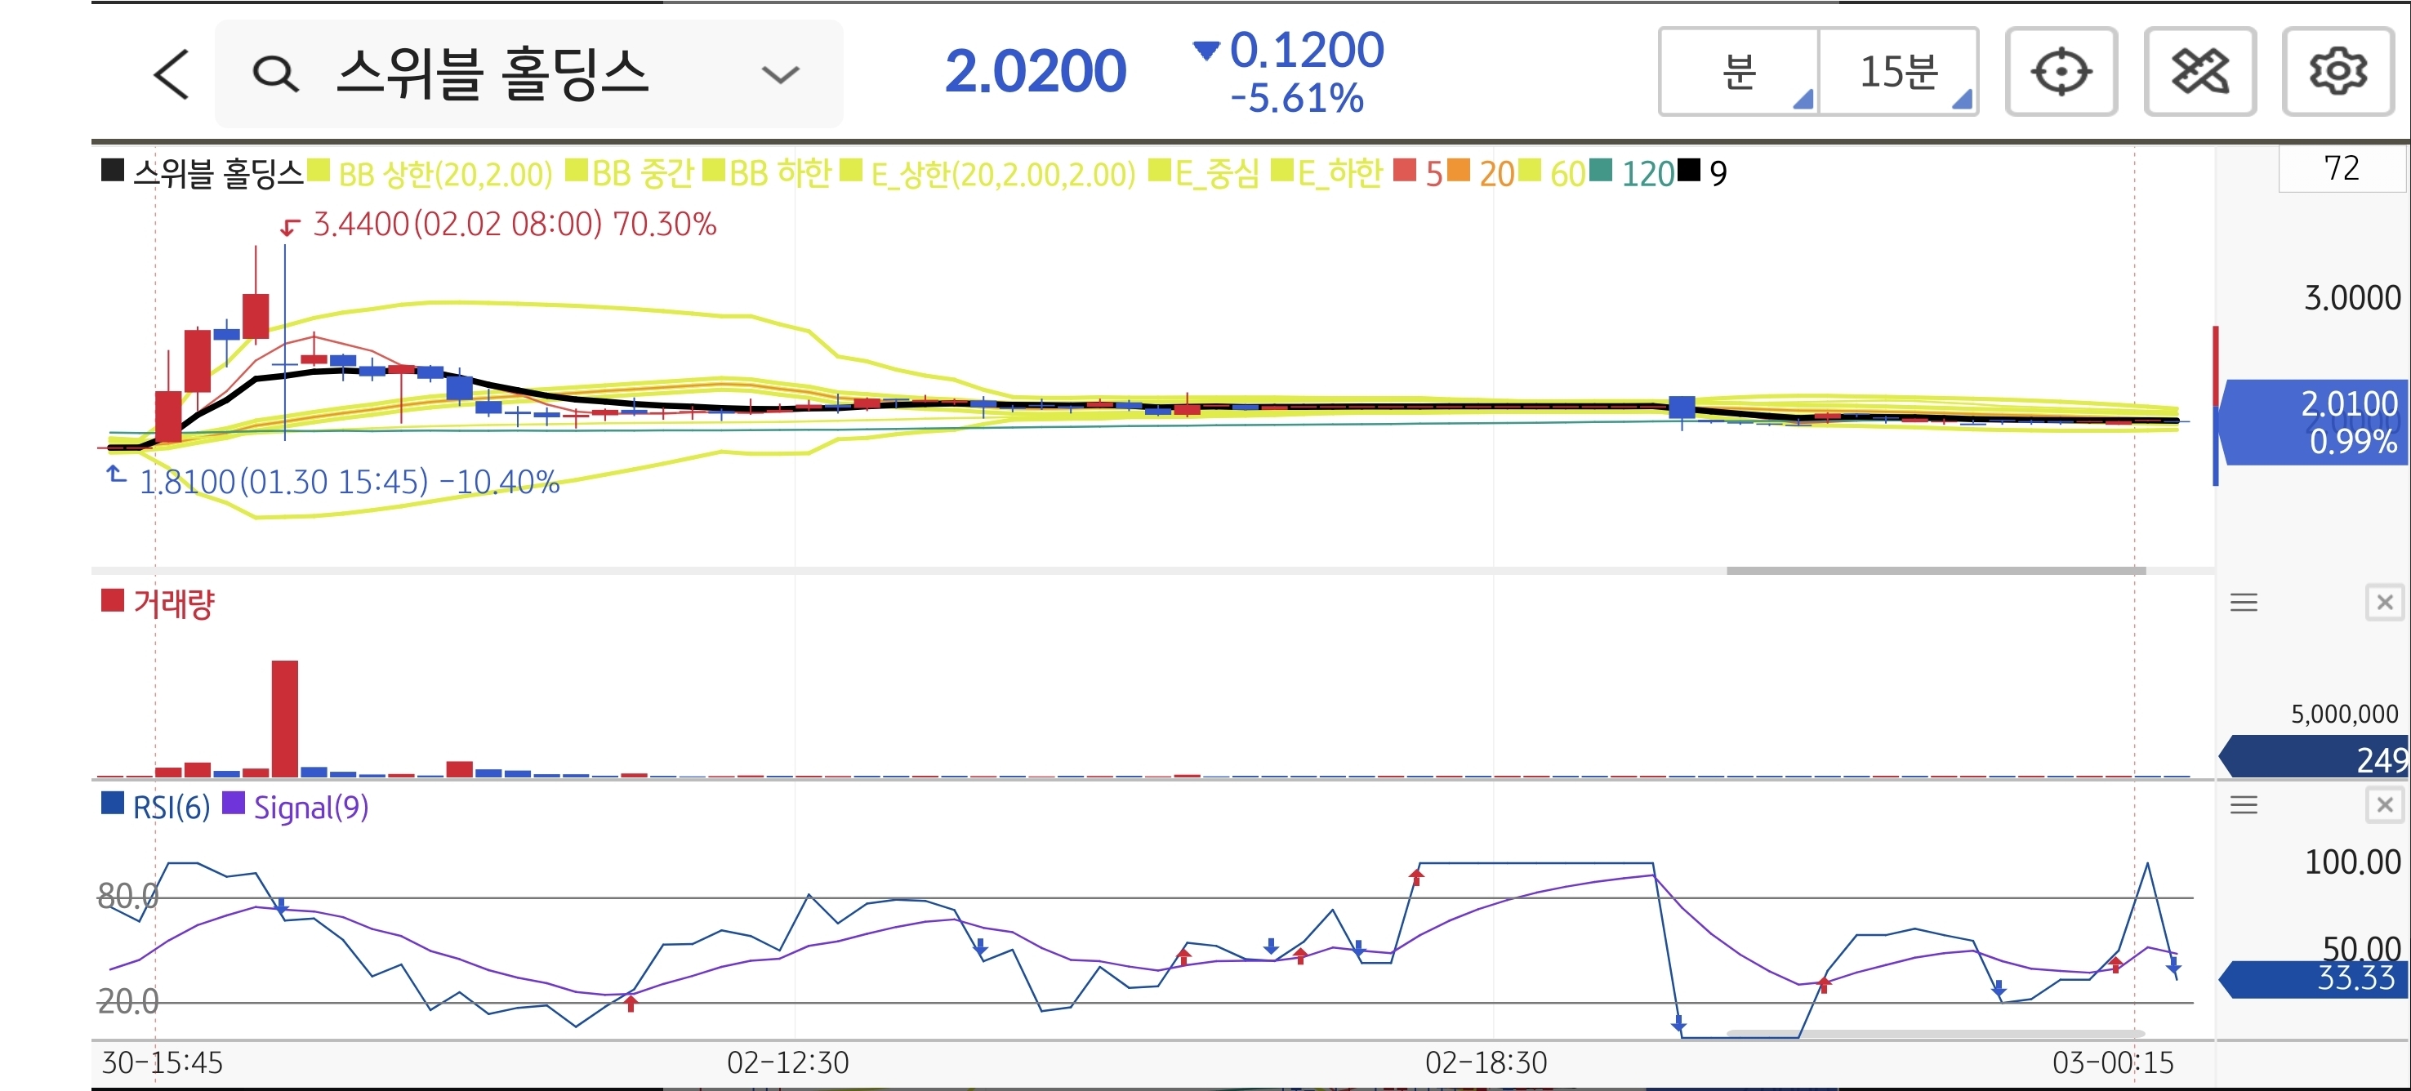Close the RSI indicator panel
Image resolution: width=2411 pixels, height=1091 pixels.
pyautogui.click(x=2384, y=804)
